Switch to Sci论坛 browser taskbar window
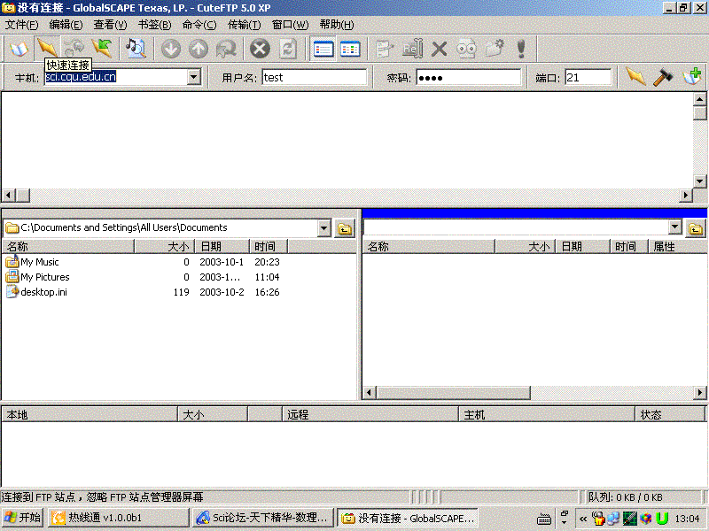 (x=262, y=518)
